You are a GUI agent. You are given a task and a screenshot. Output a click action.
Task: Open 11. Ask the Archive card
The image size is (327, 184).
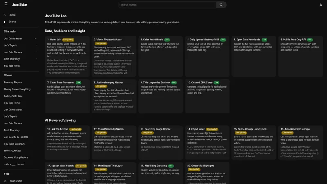(67, 143)
